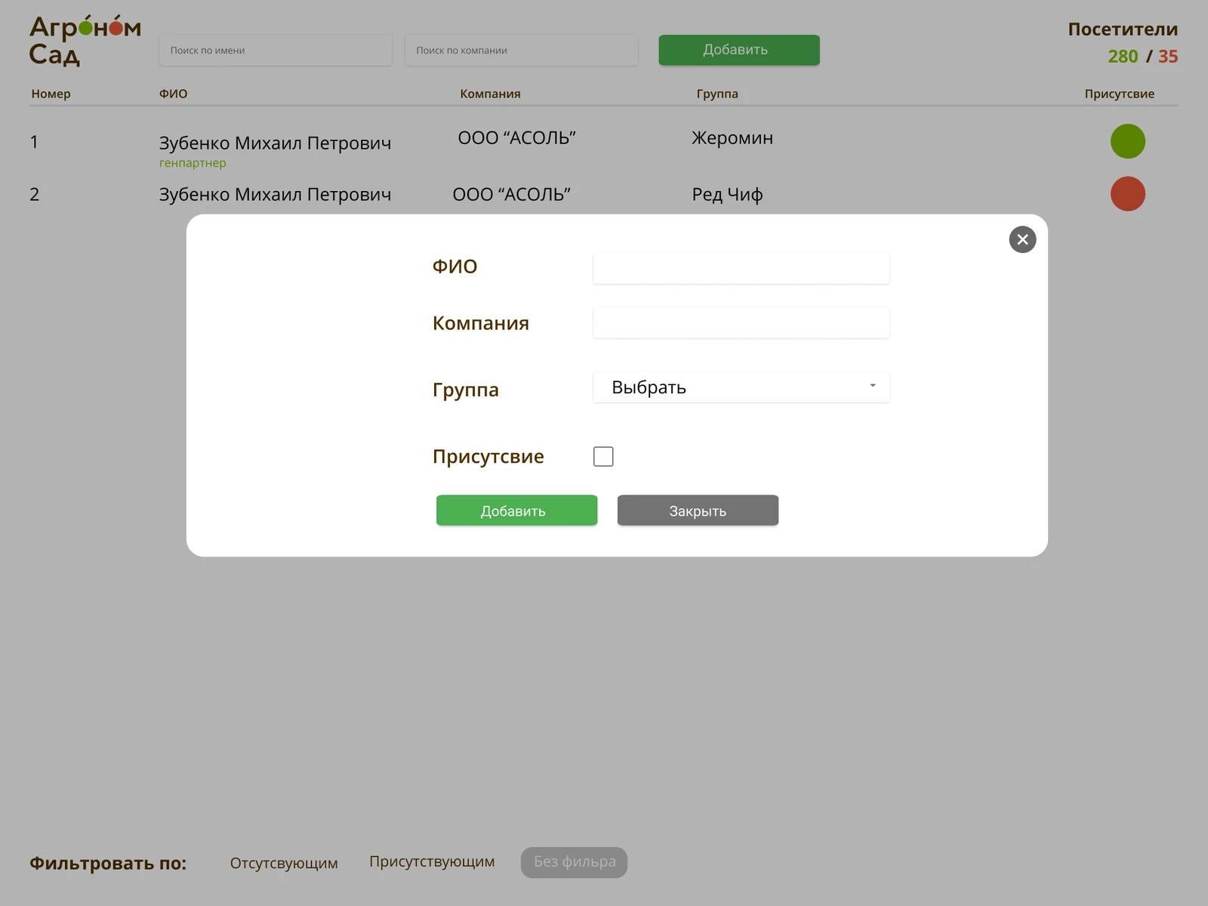The width and height of the screenshot is (1208, 906).
Task: Toggle the green presence circle for visitor 1
Action: 1127,141
